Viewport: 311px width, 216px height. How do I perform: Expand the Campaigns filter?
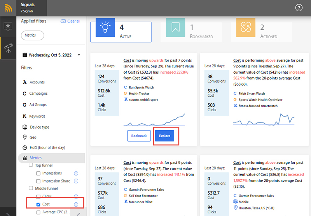pos(38,94)
